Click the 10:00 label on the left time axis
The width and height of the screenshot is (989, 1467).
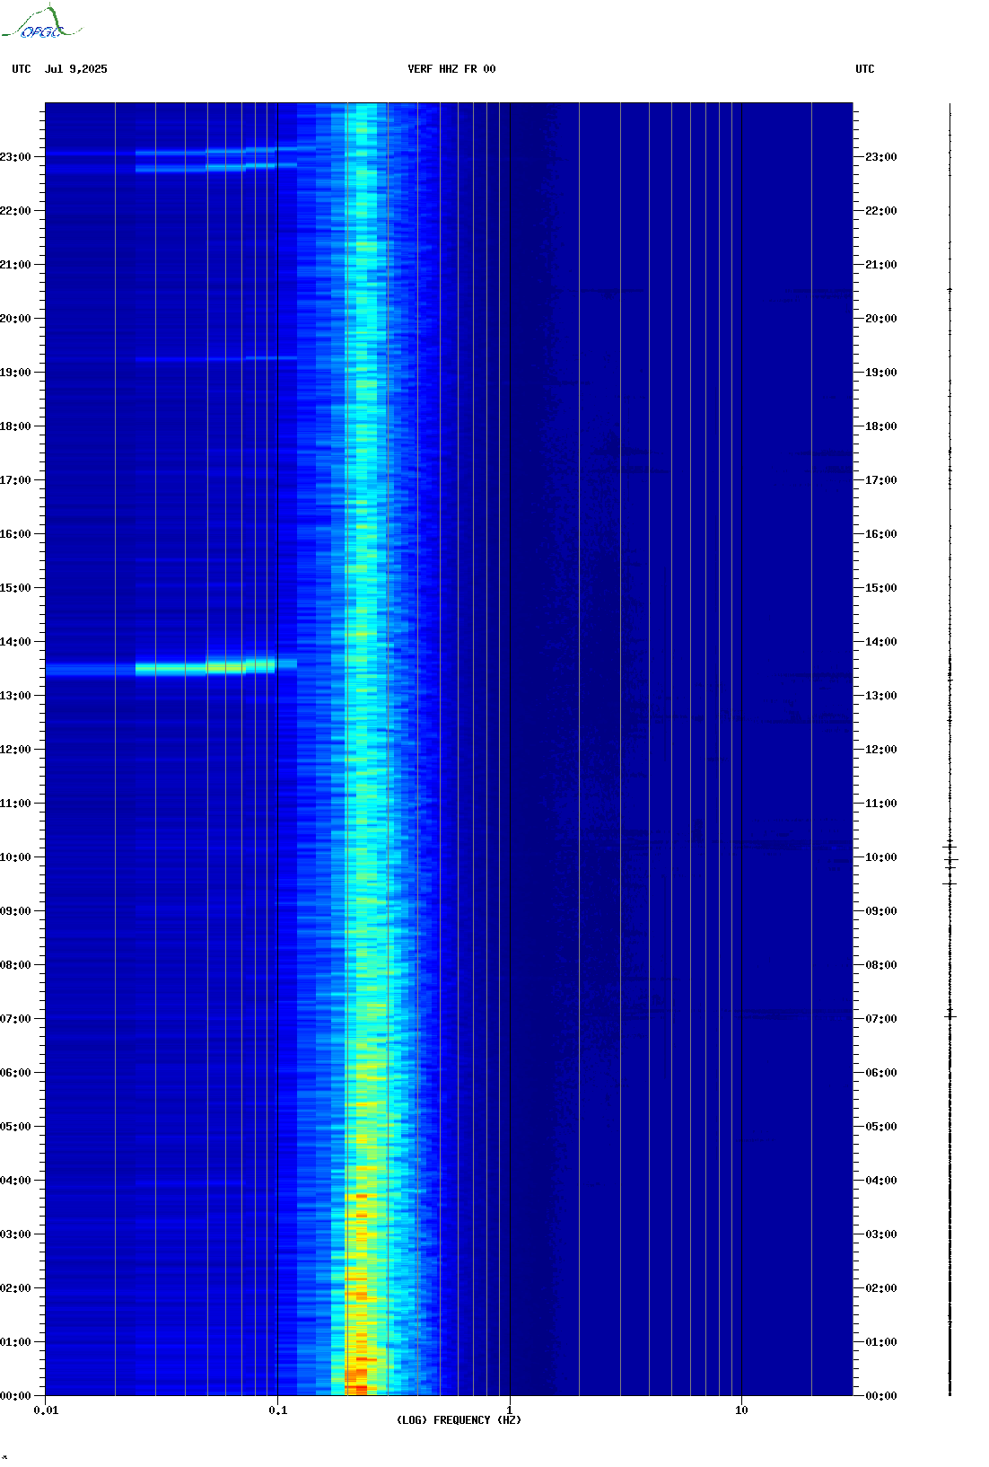click(x=15, y=857)
